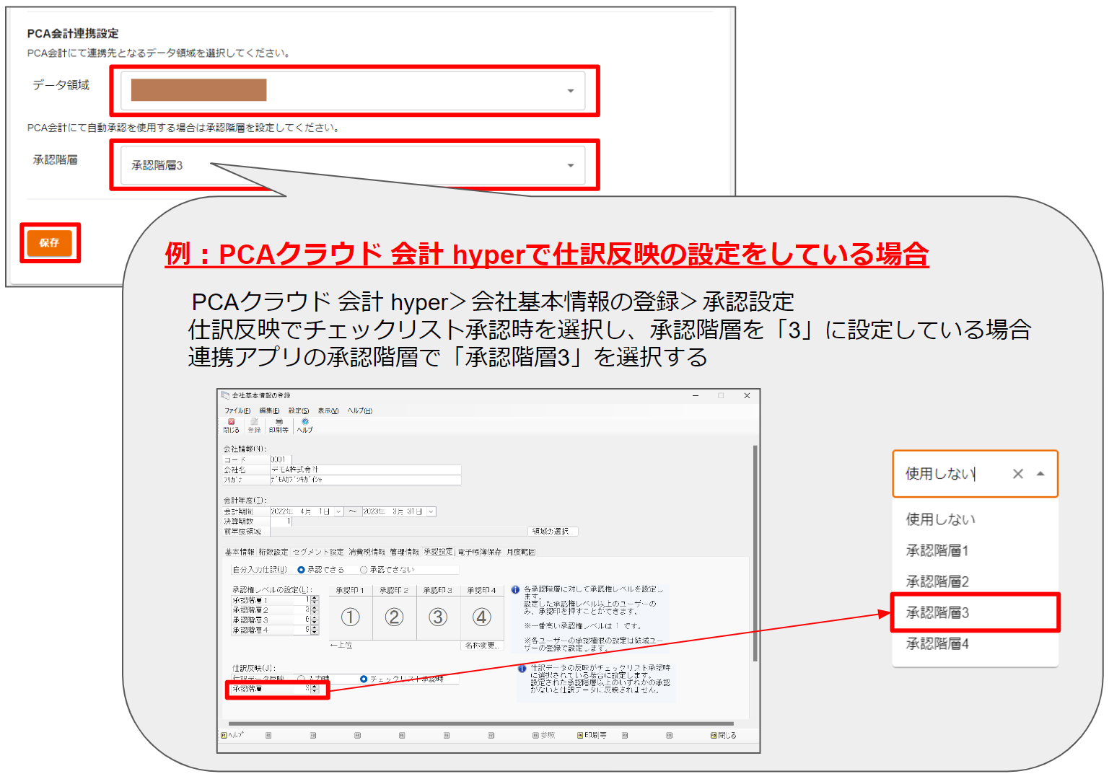Viewport: 1109px width, 779px height.
Task: Select 承認できない radio button
Action: coord(364,570)
